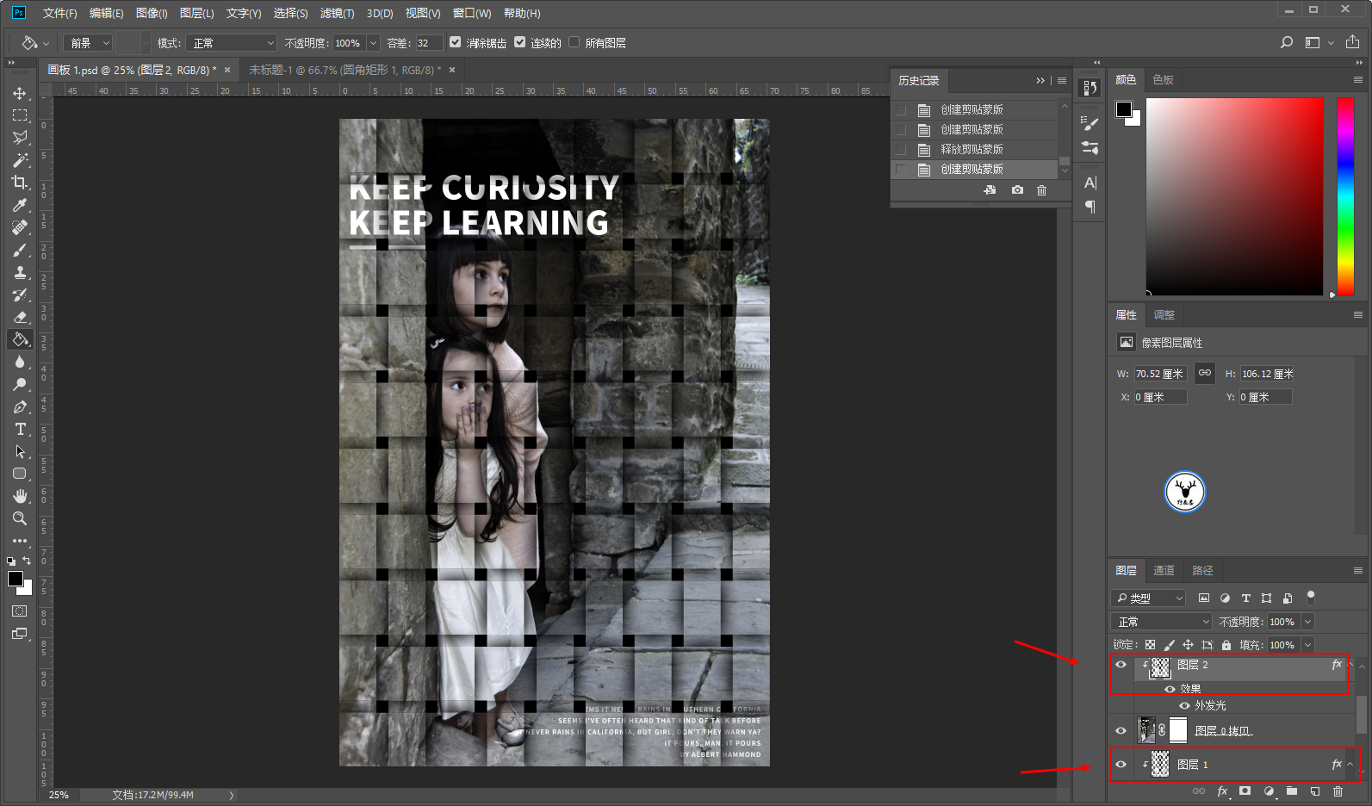Hide the 图层 2 layer
The width and height of the screenshot is (1372, 806).
1121,665
